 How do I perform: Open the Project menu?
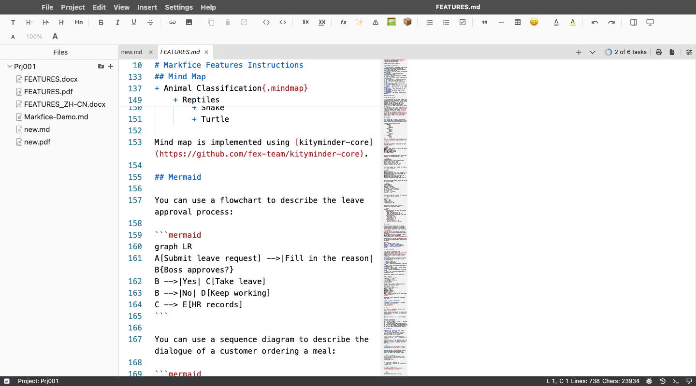click(x=73, y=7)
